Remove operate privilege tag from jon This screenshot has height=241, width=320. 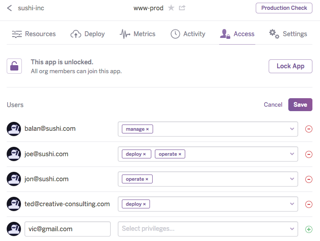pyautogui.click(x=147, y=179)
